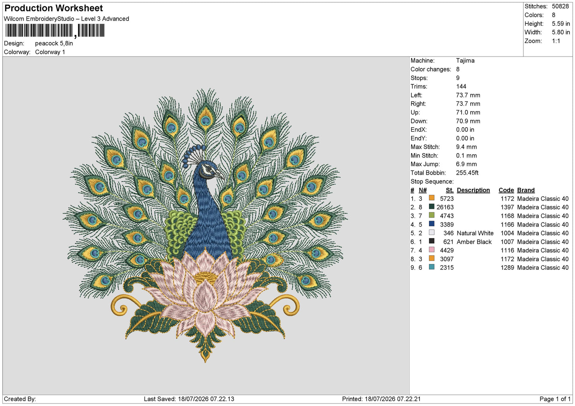Screen dimensions: 575x406
Task: Click the 'Stop Sequence:' label
Action: (432, 181)
